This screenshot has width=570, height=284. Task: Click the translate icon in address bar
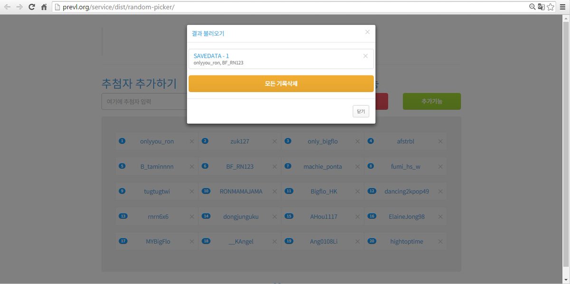541,7
